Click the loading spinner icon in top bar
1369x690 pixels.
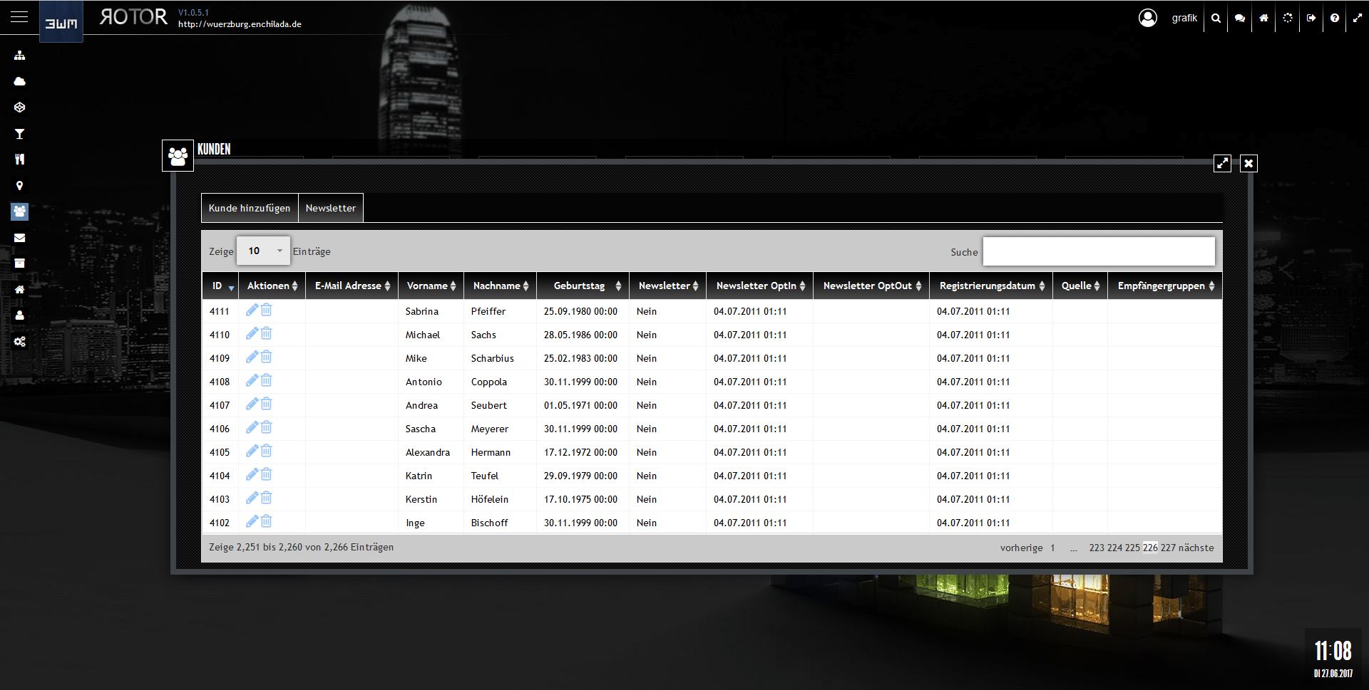click(x=1288, y=19)
